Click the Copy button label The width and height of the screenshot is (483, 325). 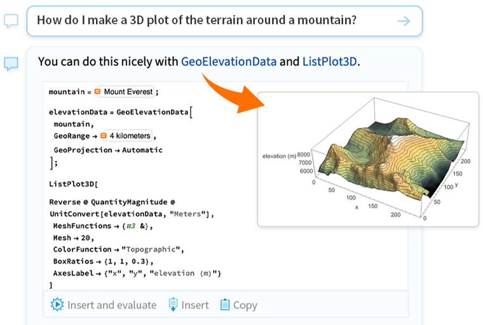click(x=245, y=305)
